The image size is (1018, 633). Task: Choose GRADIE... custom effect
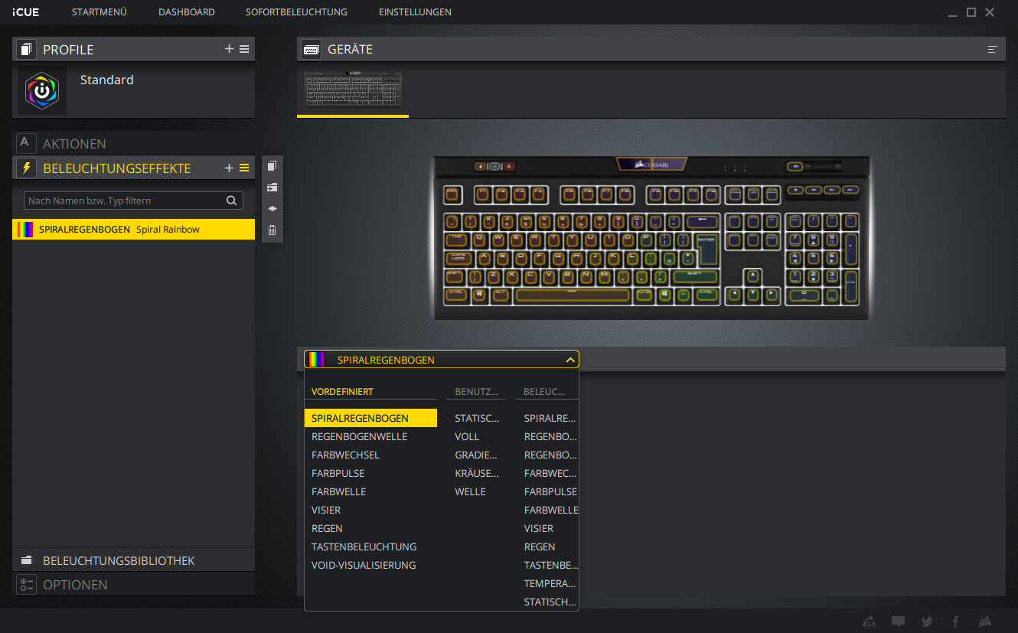click(x=477, y=455)
